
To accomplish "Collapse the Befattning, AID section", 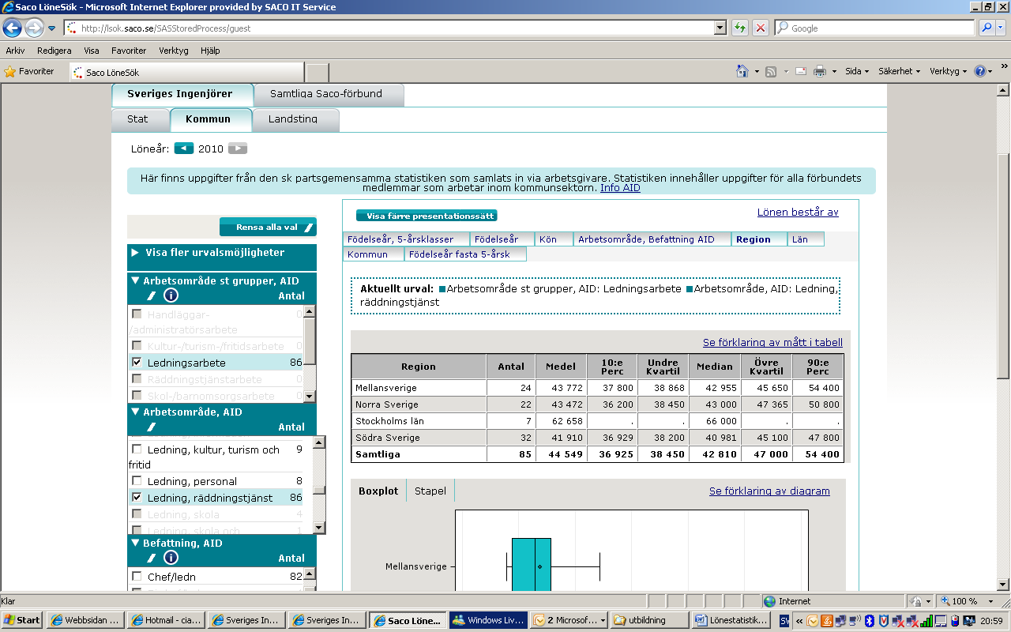I will point(136,543).
